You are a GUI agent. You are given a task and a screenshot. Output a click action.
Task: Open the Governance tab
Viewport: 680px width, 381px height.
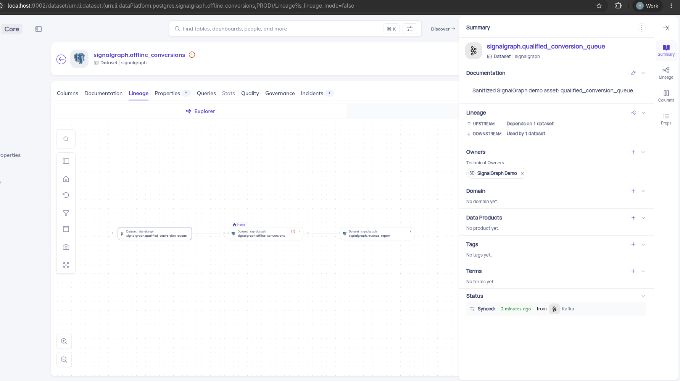[280, 93]
